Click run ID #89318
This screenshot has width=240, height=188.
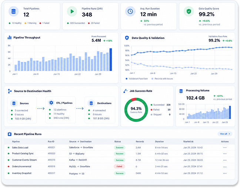click(51, 167)
